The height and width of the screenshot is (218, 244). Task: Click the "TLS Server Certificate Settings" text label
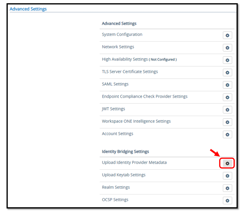pos(130,72)
